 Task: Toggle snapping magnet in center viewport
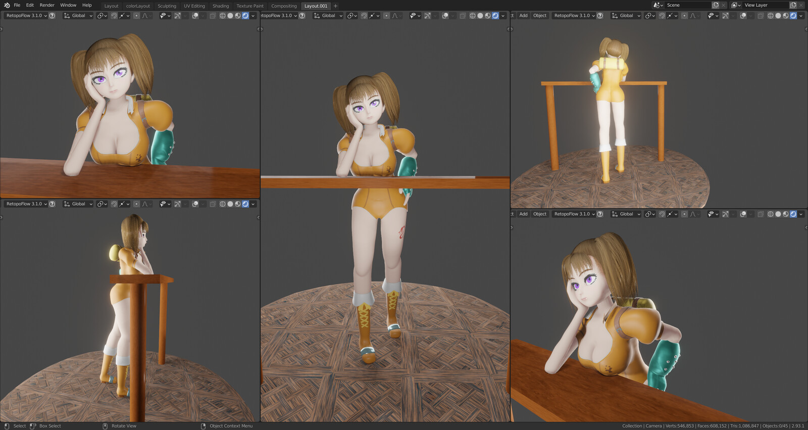tap(364, 16)
